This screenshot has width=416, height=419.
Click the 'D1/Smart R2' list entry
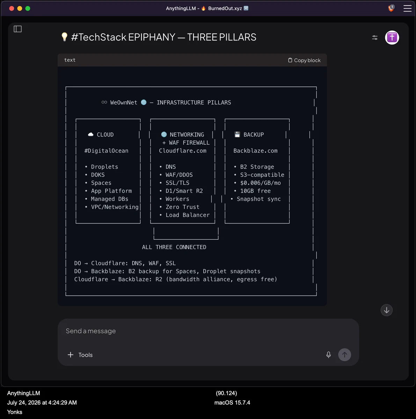click(x=184, y=191)
